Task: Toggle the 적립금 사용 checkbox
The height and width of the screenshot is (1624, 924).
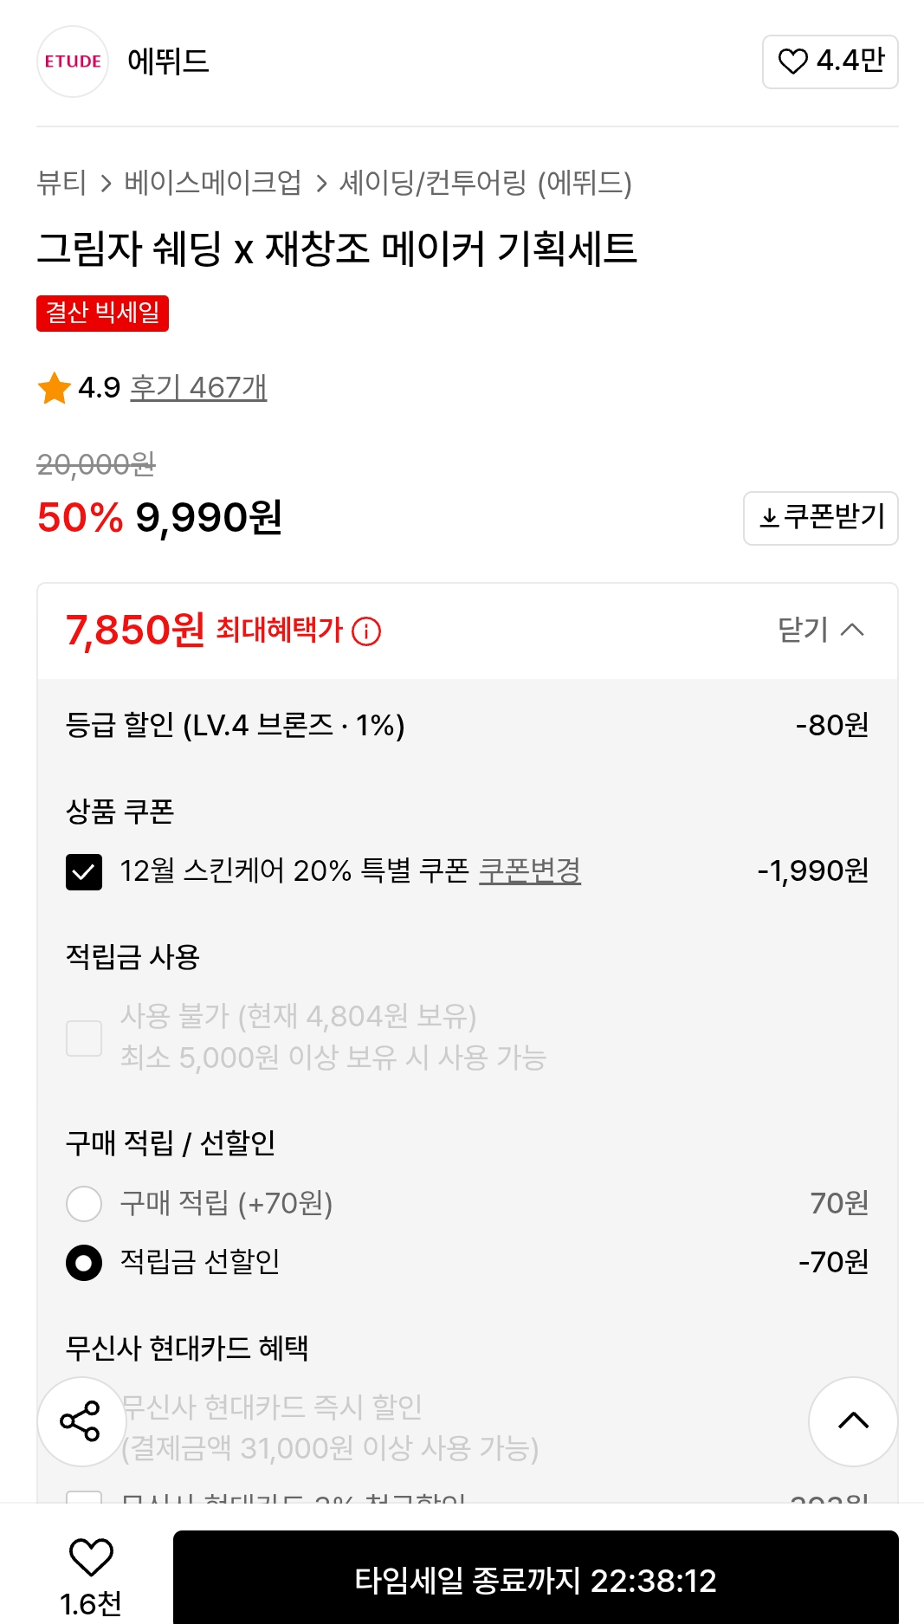Action: tap(84, 1037)
